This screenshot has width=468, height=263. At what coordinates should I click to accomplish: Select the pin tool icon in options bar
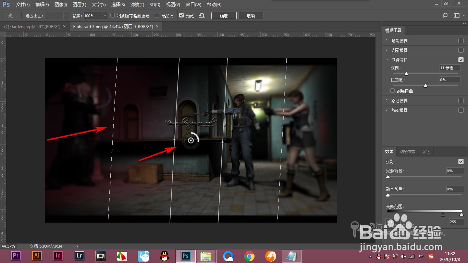[10, 16]
